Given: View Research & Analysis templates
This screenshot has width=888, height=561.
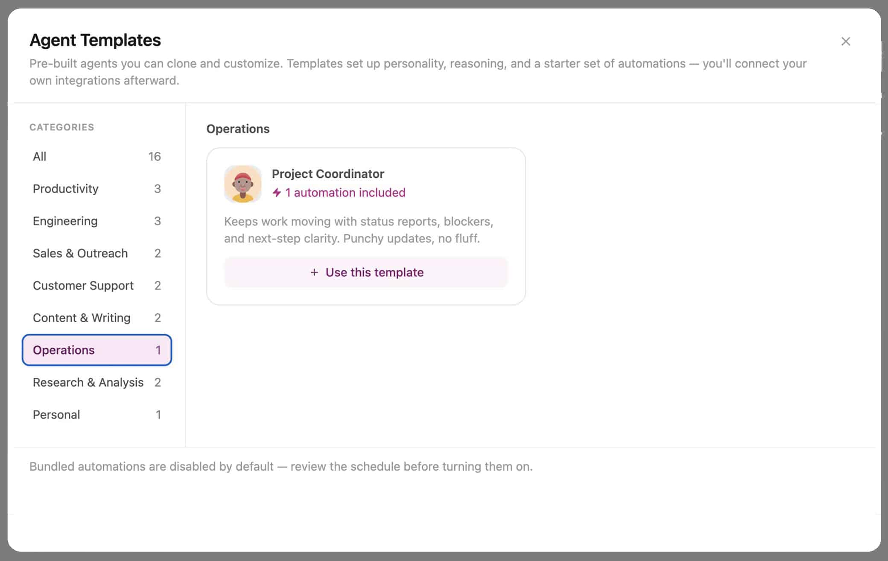Looking at the screenshot, I should point(97,382).
